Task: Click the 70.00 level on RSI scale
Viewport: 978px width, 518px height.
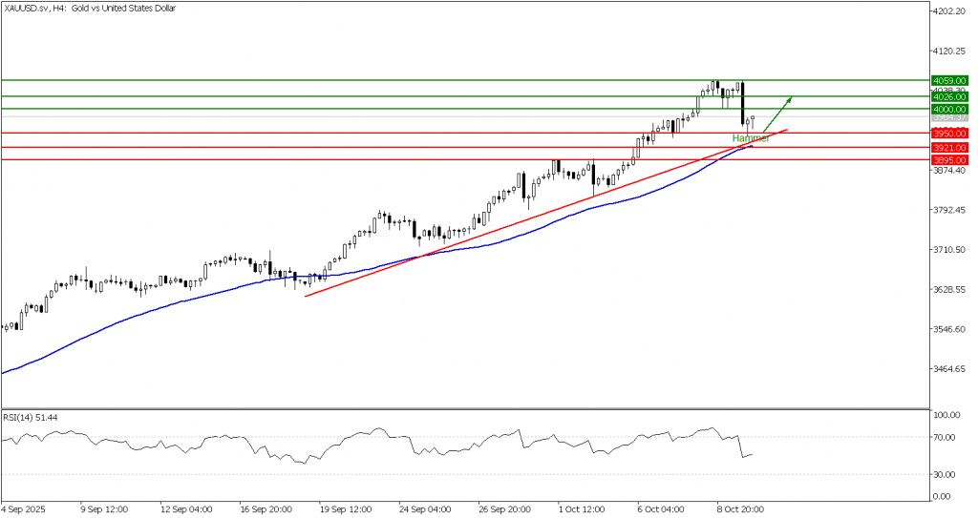Action: (x=944, y=438)
